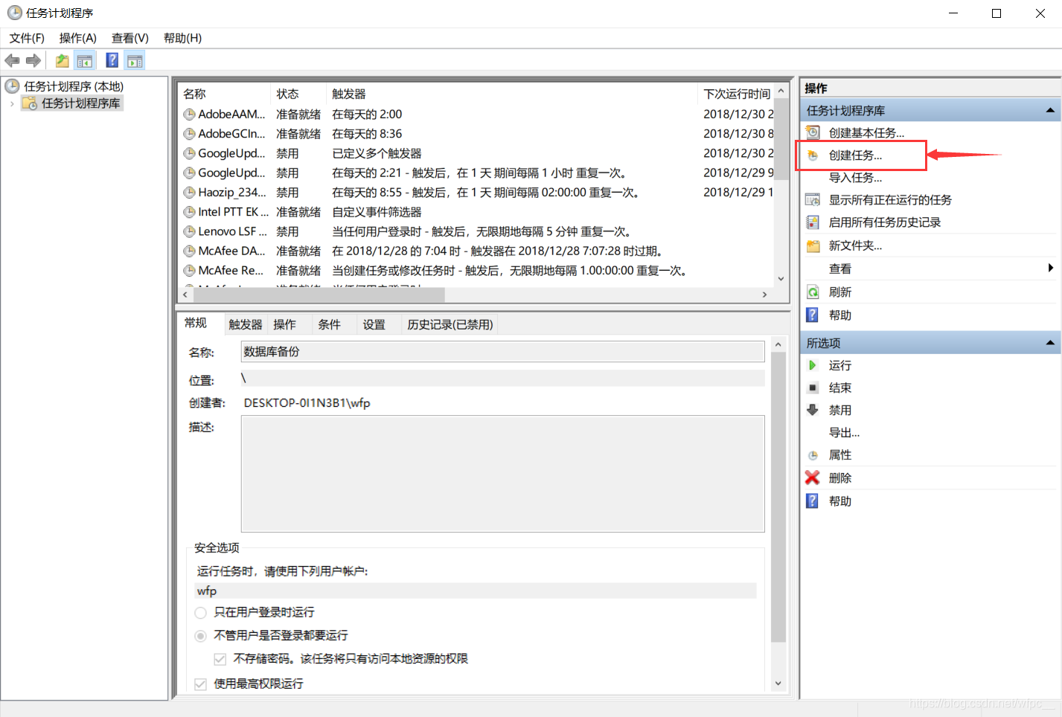Click the 名称 field showing 数据库备份
Viewport: 1062px width, 717px height.
click(503, 352)
